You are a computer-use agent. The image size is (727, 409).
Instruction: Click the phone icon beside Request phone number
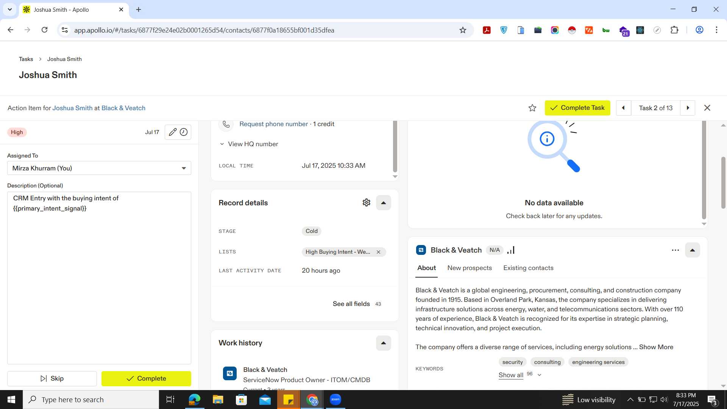point(226,124)
